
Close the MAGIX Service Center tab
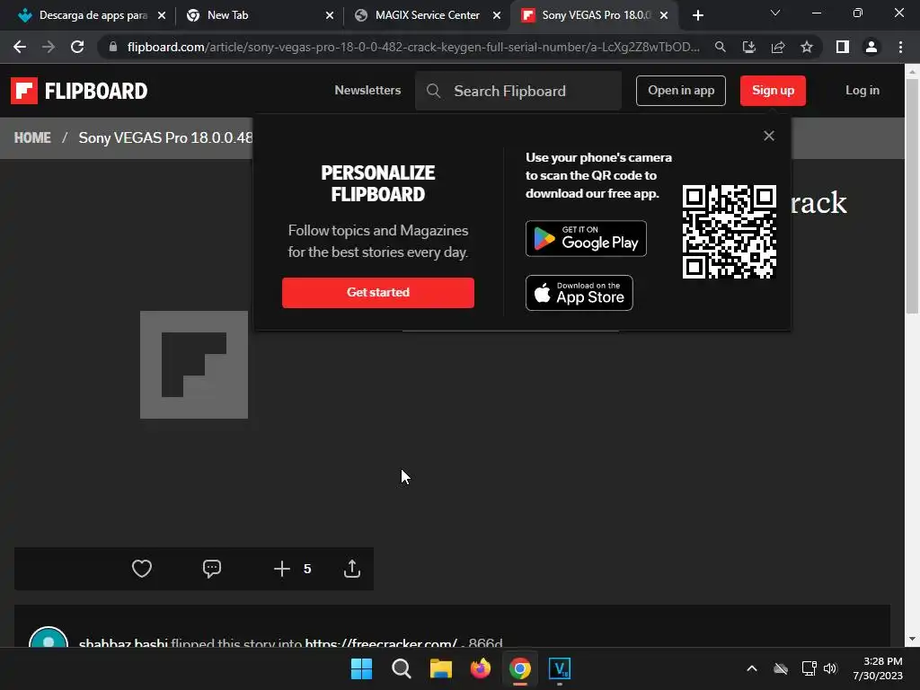point(497,15)
